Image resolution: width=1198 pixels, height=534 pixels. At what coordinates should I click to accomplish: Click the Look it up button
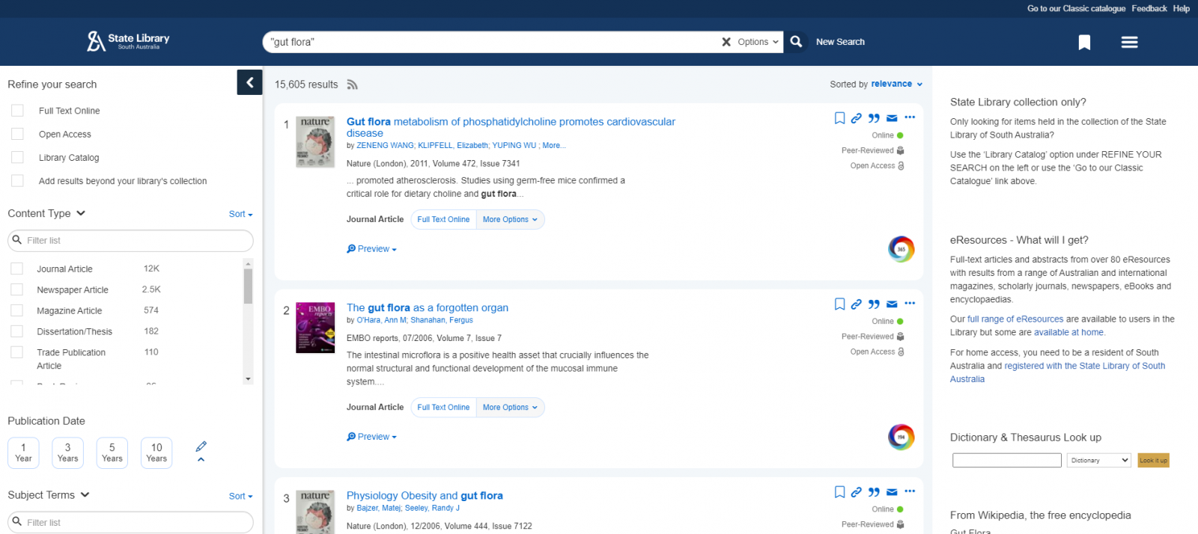1153,460
